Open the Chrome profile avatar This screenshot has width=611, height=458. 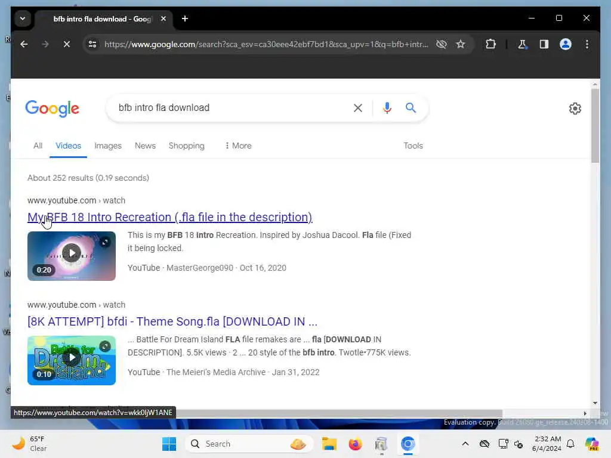[x=566, y=44]
